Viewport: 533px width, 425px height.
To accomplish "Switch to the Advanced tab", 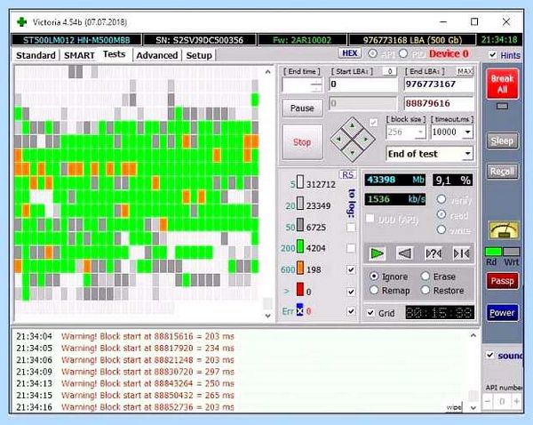I will [156, 55].
